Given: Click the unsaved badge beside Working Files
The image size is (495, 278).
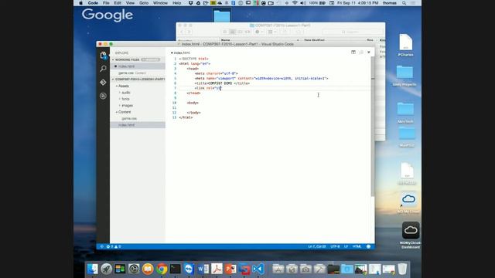Looking at the screenshot, I should (x=151, y=59).
